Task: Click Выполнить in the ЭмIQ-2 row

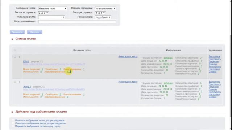Action: coord(214,82)
